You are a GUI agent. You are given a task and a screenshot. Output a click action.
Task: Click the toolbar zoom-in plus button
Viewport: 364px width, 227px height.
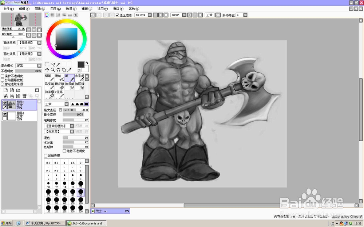tap(161, 15)
